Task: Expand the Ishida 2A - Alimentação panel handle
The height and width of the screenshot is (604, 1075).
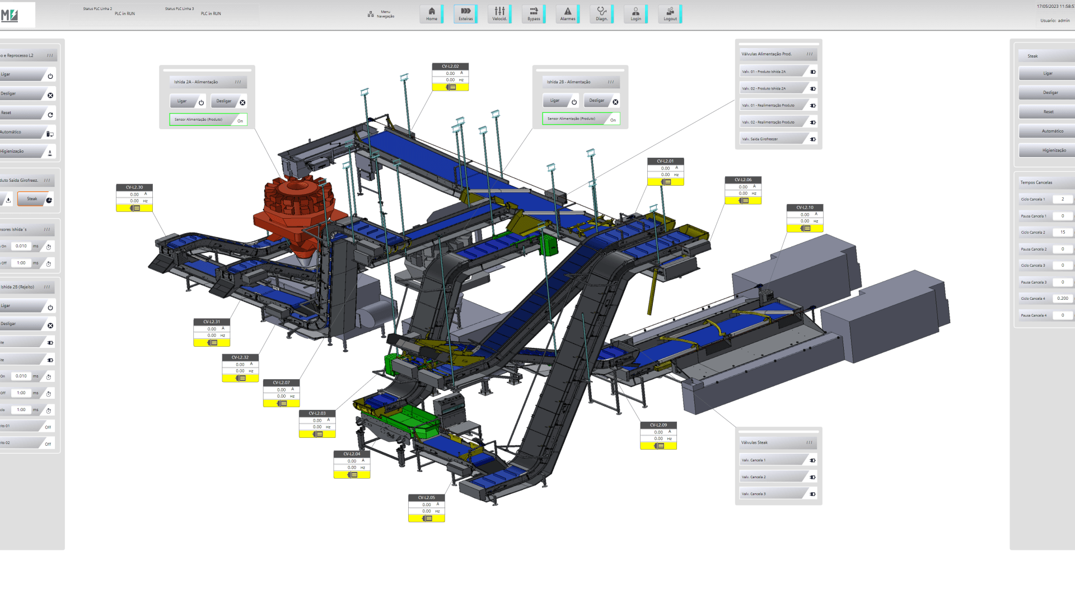Action: tap(238, 82)
